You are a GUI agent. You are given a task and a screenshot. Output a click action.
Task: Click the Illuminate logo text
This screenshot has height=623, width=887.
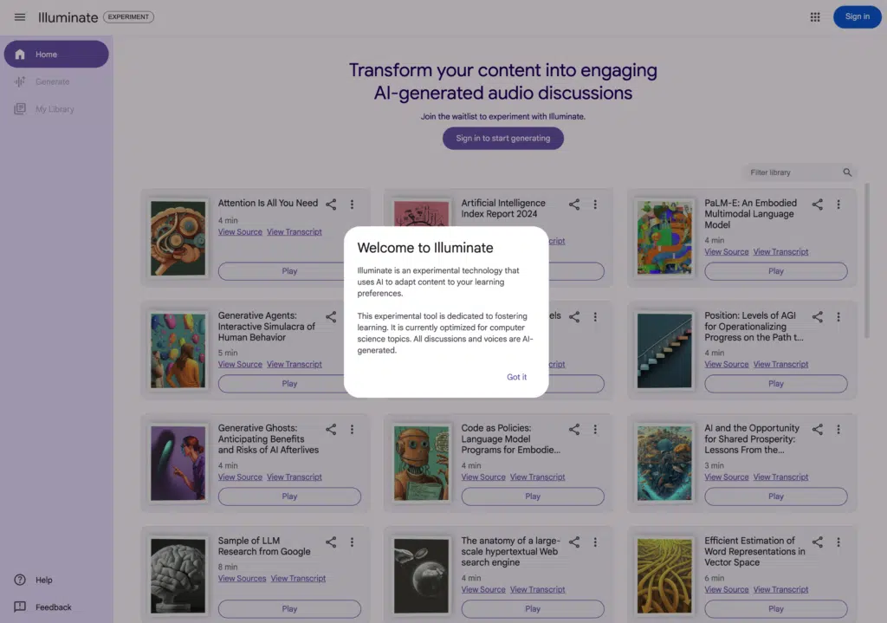point(68,17)
